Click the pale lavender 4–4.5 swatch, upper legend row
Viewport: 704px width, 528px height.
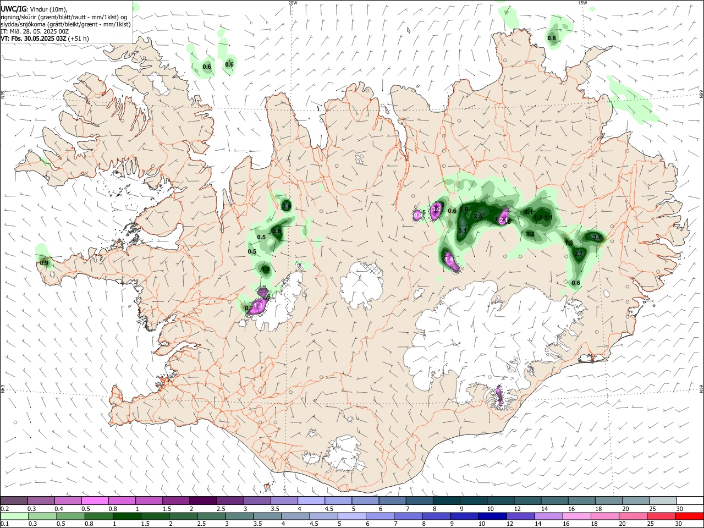(x=311, y=501)
